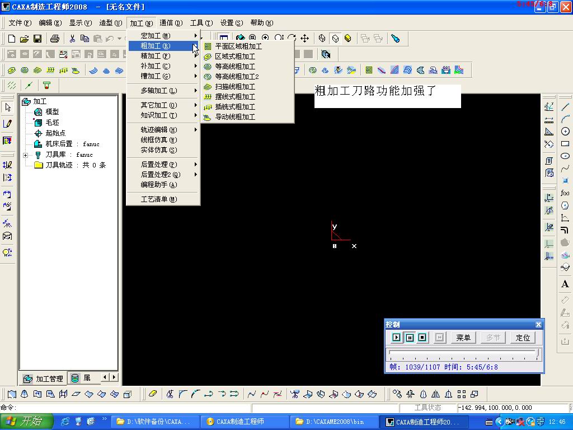This screenshot has width=573, height=430.
Task: Select the 模型 item in machining tree
Action: (52, 112)
